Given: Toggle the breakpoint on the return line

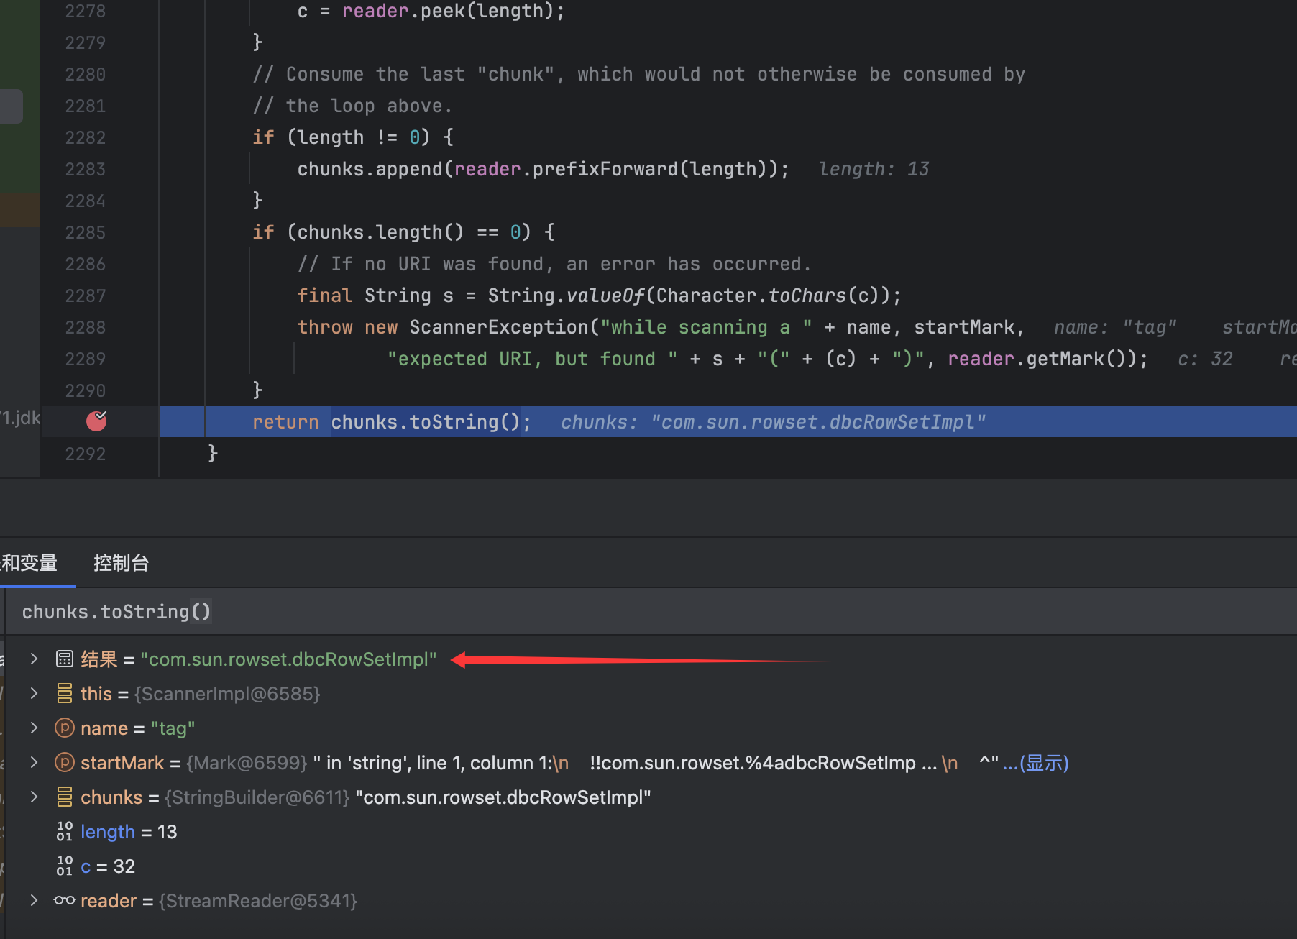Looking at the screenshot, I should tap(96, 421).
